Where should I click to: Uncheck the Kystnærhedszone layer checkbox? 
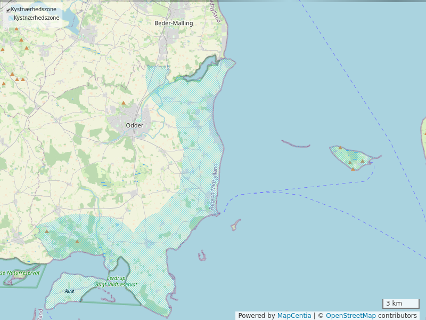point(8,10)
